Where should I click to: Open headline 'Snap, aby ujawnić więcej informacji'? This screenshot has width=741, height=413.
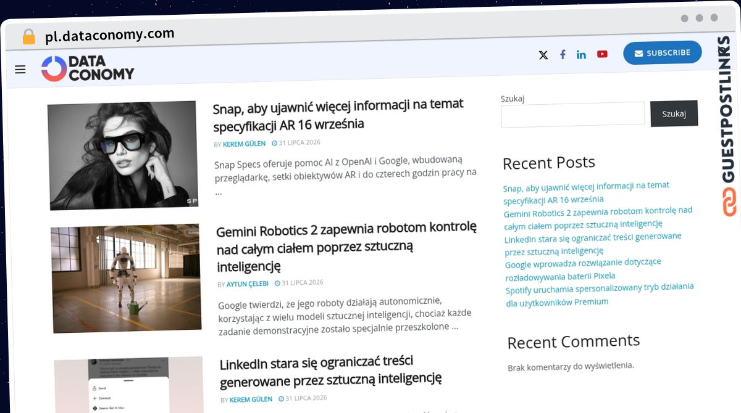pos(338,114)
